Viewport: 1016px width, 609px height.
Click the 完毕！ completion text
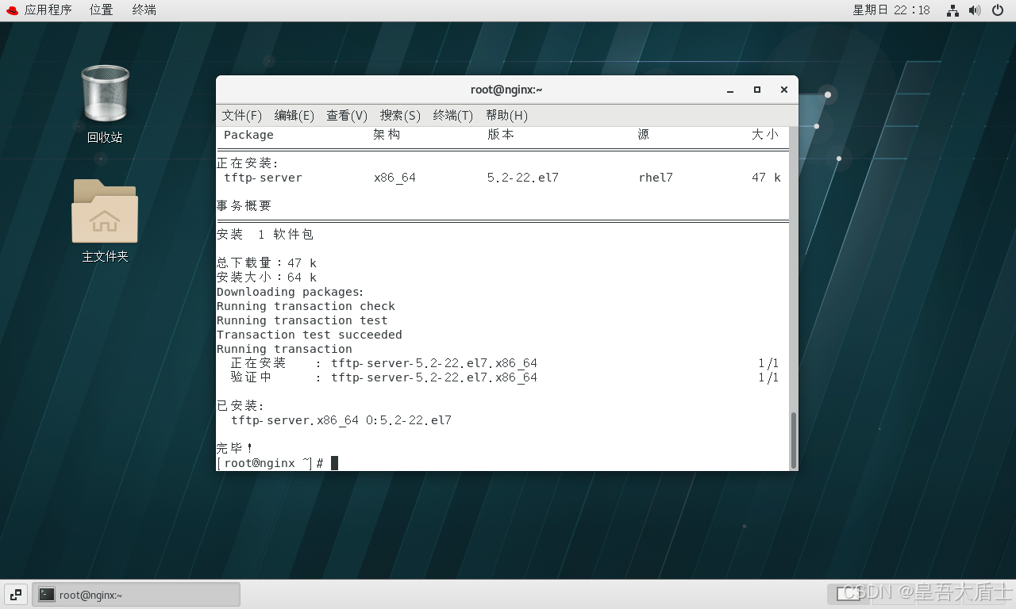click(235, 449)
